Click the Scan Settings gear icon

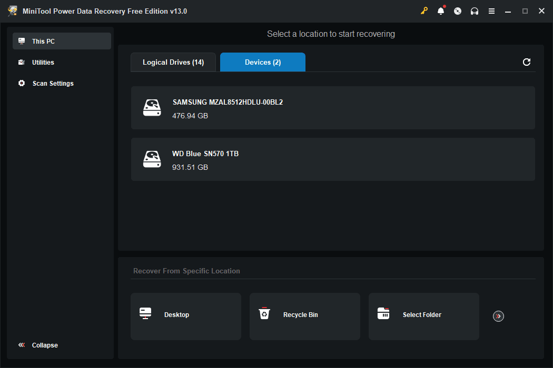coord(22,83)
